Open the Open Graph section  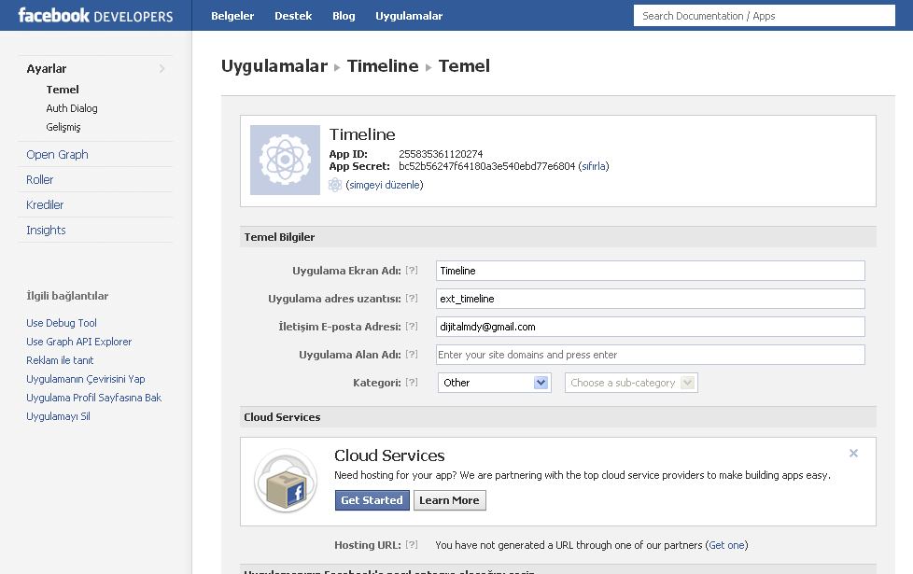[57, 154]
